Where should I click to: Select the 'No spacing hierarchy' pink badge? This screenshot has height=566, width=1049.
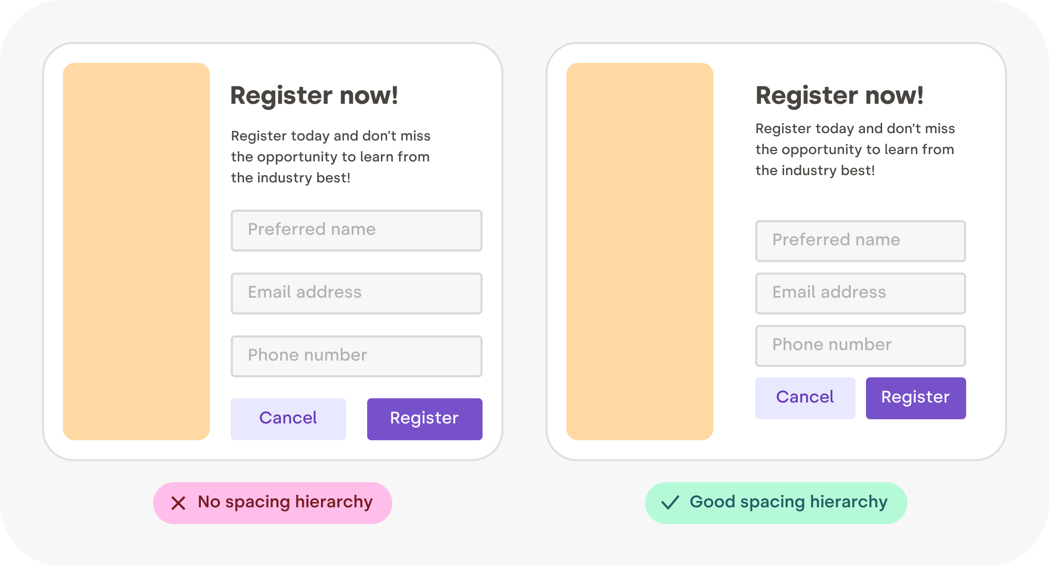tap(273, 503)
